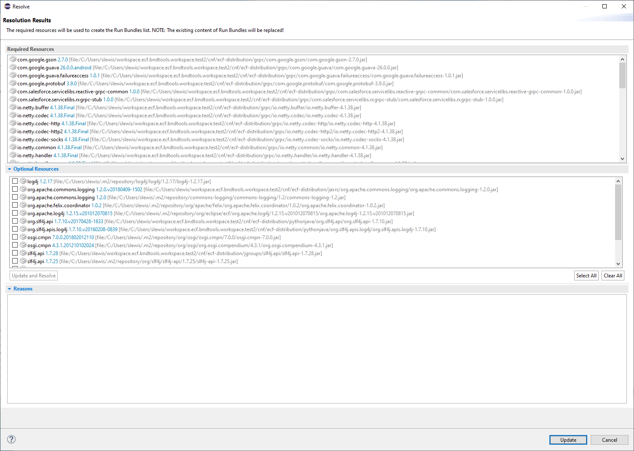Collapse the Reasons section
This screenshot has width=634, height=451.
(x=9, y=288)
